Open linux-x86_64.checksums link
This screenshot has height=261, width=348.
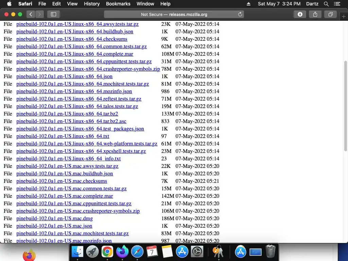(72, 39)
